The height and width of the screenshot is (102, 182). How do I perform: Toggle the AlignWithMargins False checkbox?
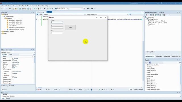[13, 60]
